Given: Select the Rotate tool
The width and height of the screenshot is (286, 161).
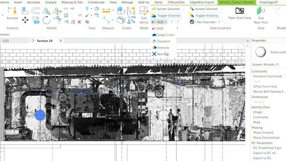Looking at the screenshot, I should (x=46, y=20).
